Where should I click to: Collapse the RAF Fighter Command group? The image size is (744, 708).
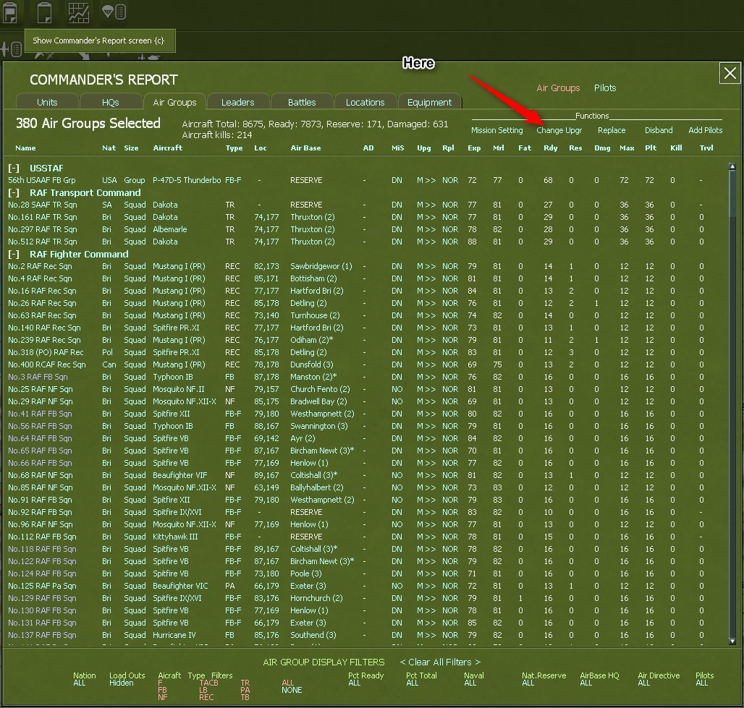pos(14,255)
